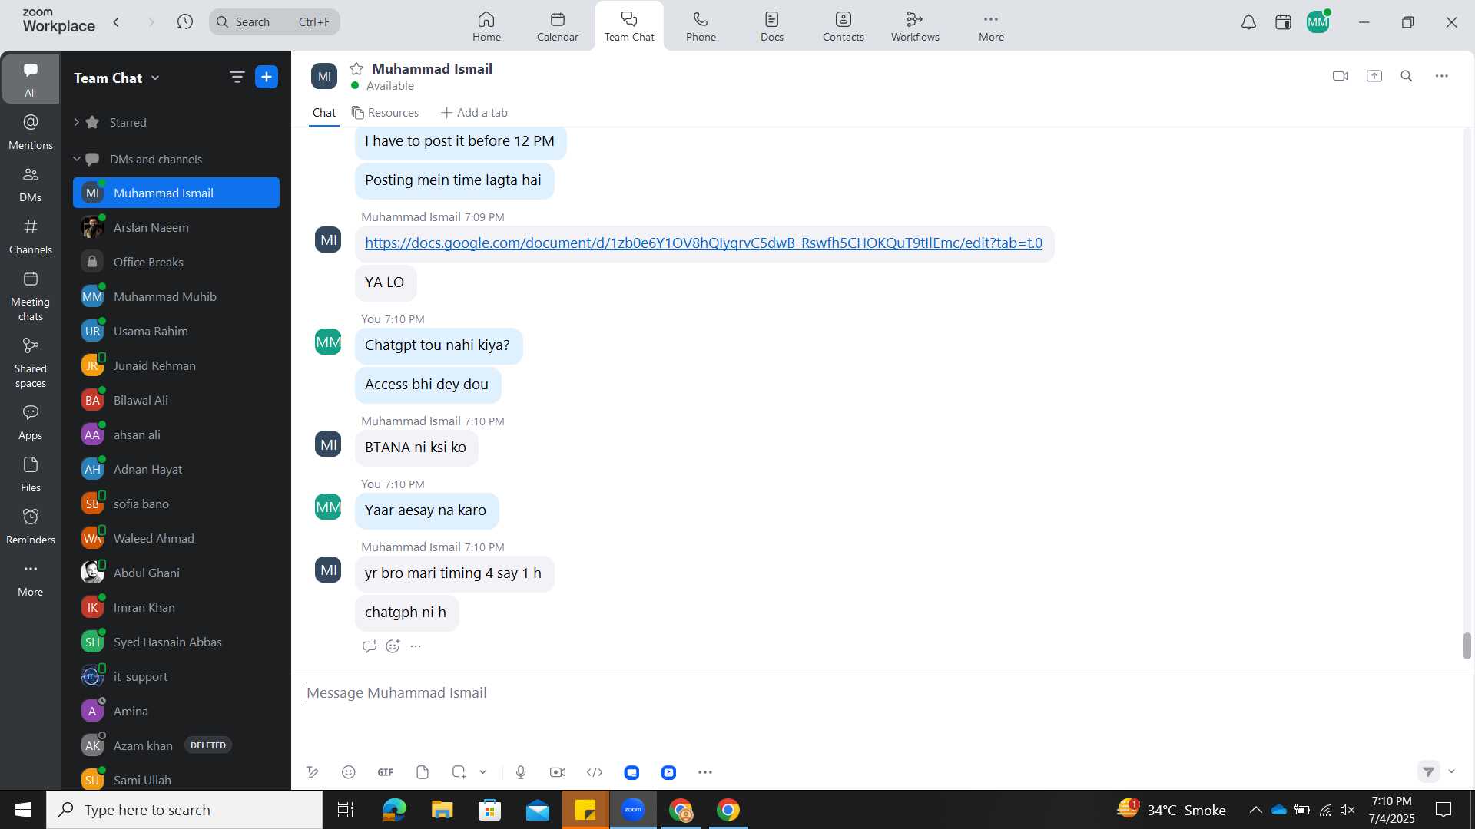1475x829 pixels.
Task: Open the text formatting tool in message toolbar
Action: 312,772
